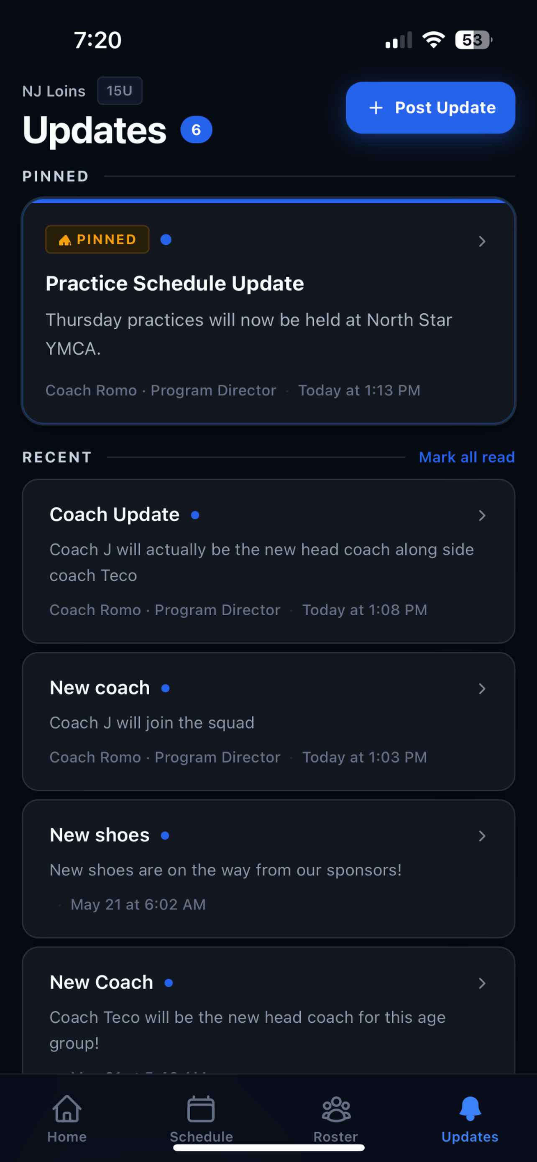Open the Schedule calendar icon
The width and height of the screenshot is (537, 1162).
(x=201, y=1108)
